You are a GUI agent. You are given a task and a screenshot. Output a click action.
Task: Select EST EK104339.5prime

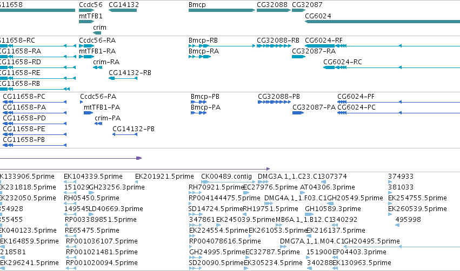pos(93,177)
